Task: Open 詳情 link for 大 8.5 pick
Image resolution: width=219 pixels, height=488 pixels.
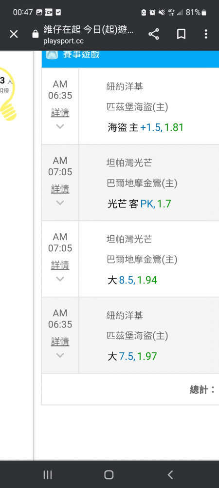Action: click(60, 265)
